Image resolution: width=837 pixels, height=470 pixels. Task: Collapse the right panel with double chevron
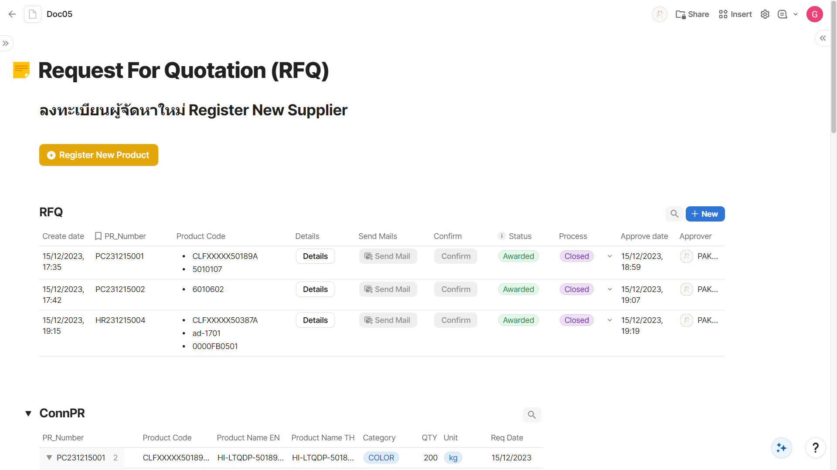point(823,38)
